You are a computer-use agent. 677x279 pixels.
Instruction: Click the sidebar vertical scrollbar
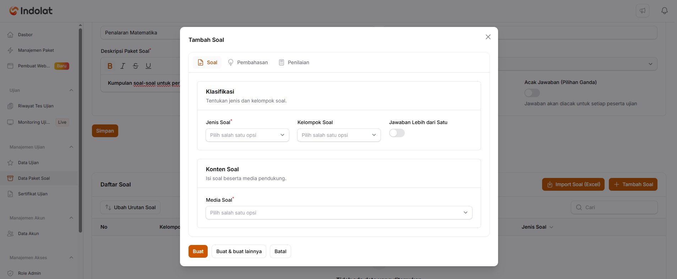coord(80,130)
